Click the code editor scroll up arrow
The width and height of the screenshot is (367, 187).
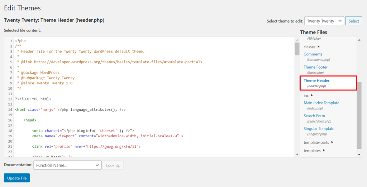tap(297, 40)
